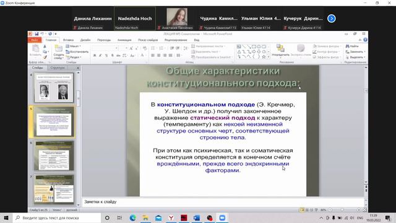This screenshot has height=223, width=396.
Task: Select the oval shape in shapes gallery
Action: 259,46
